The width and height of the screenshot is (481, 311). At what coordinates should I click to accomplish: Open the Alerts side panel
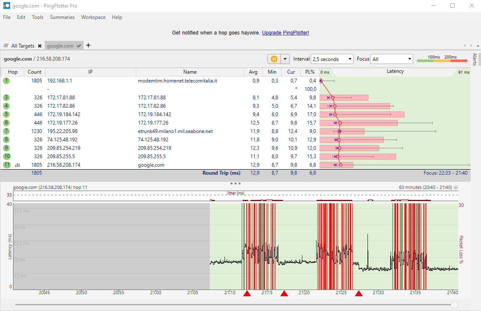[x=475, y=59]
